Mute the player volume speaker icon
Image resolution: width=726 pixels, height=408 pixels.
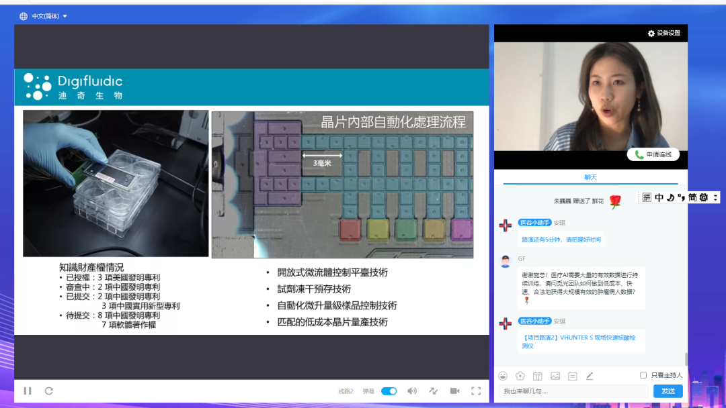(411, 391)
